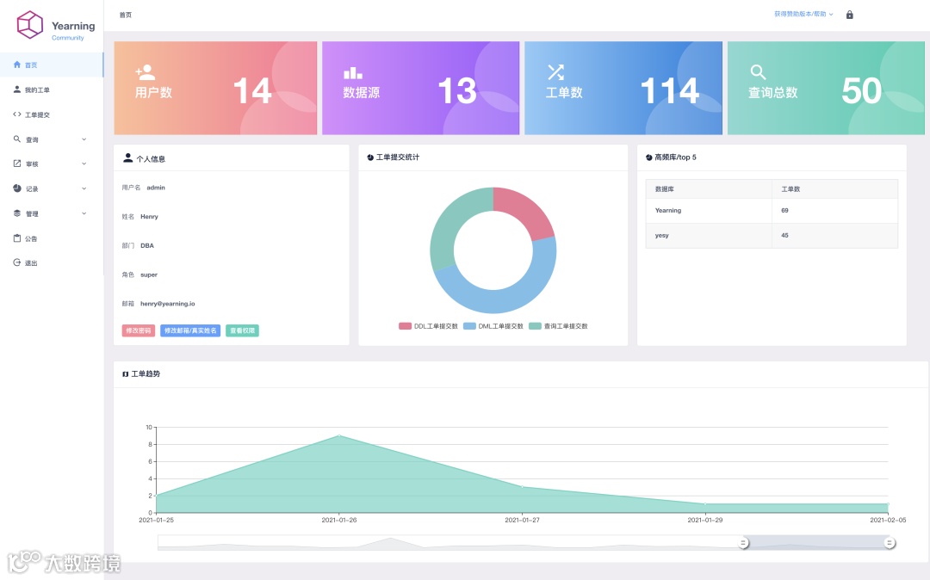Viewport: 930px width, 580px height.
Task: Select the Yearning database row
Action: click(x=772, y=211)
